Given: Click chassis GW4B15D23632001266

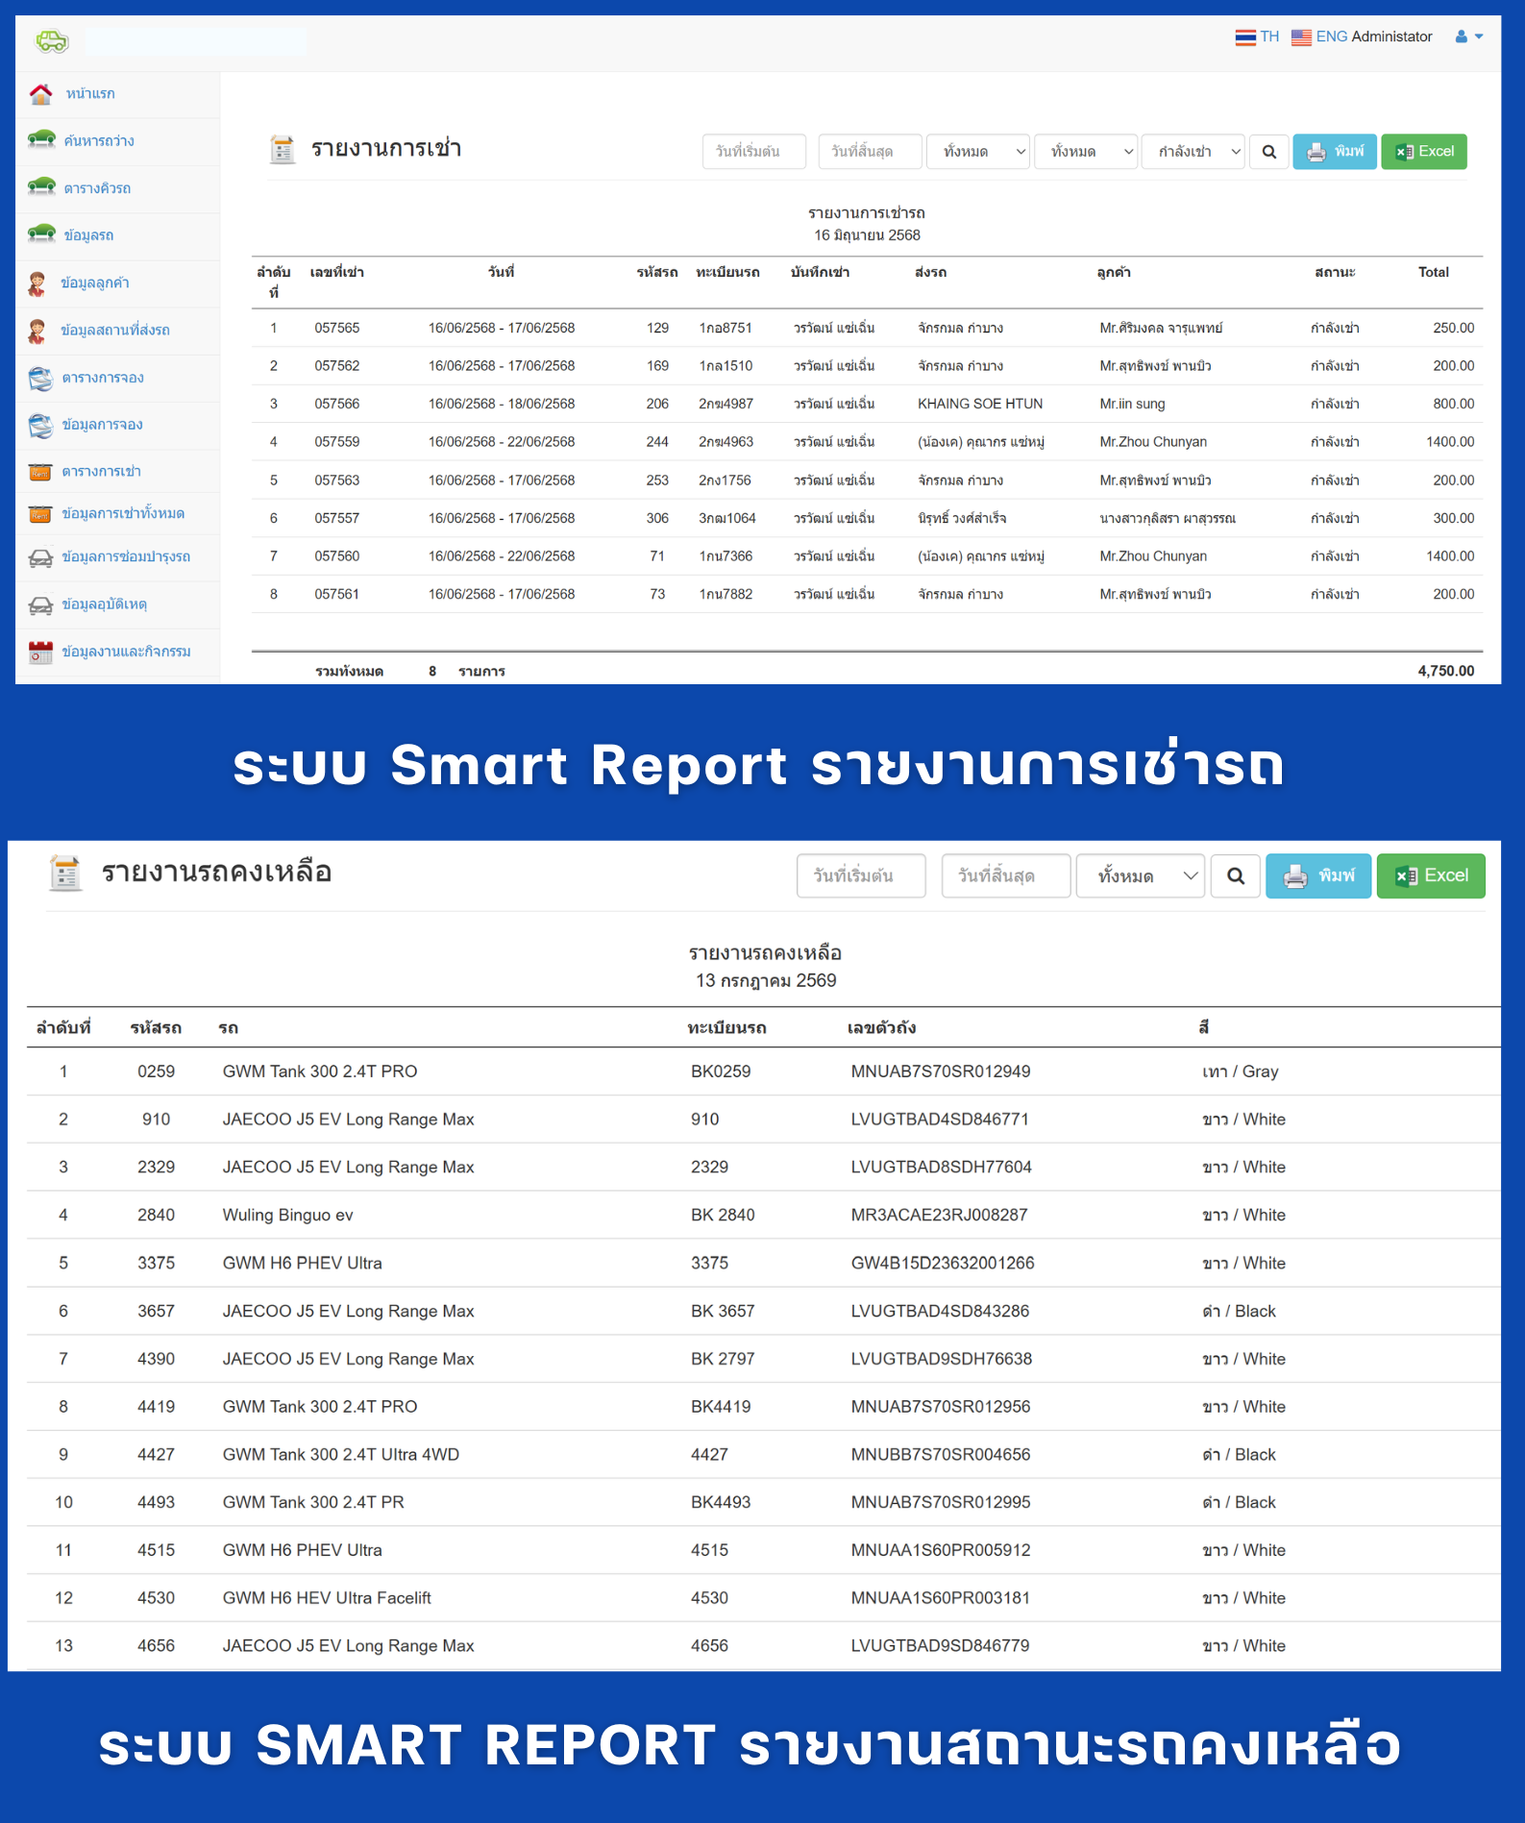Looking at the screenshot, I should click(943, 1263).
